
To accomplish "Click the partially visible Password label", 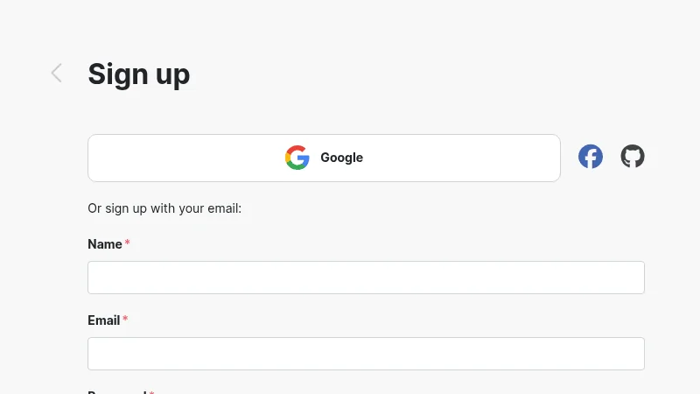I will [x=117, y=391].
